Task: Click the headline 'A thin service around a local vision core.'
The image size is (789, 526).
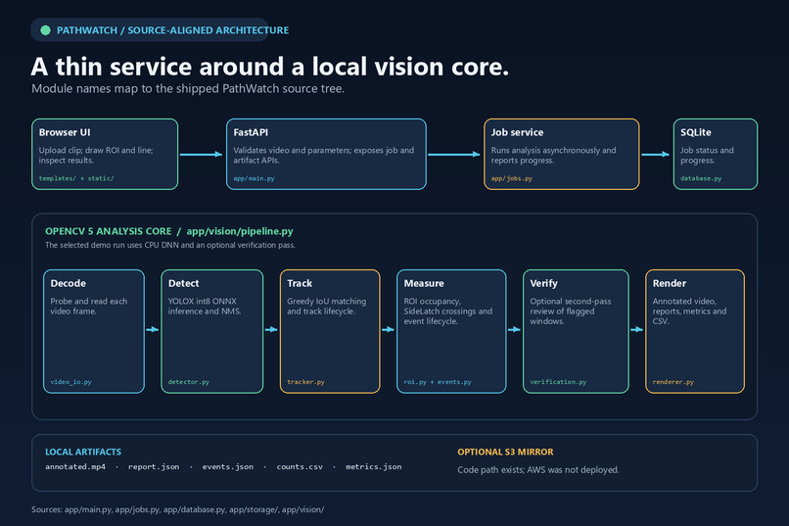Action: (x=270, y=67)
